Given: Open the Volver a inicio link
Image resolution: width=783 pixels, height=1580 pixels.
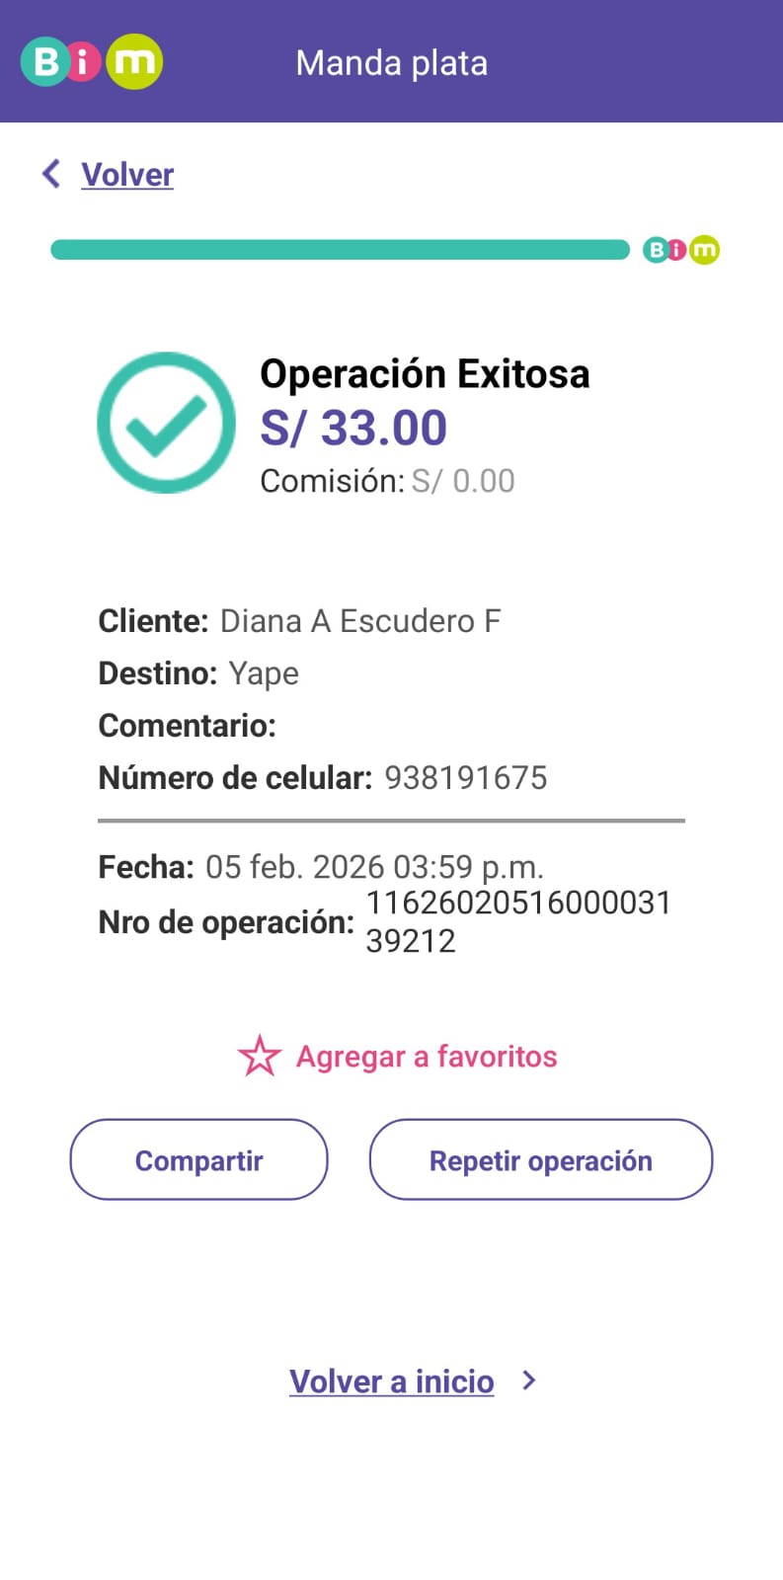Looking at the screenshot, I should (x=392, y=1381).
